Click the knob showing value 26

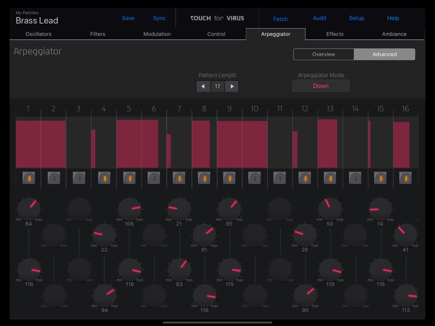[305, 236]
